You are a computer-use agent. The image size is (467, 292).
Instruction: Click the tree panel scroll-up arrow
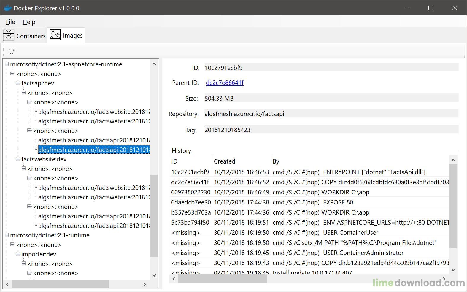pyautogui.click(x=154, y=64)
